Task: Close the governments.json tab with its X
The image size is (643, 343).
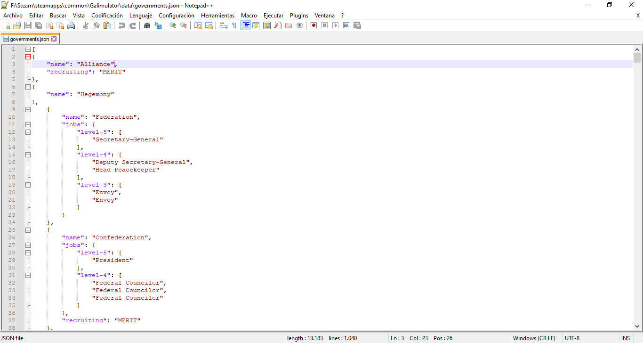Action: (54, 39)
